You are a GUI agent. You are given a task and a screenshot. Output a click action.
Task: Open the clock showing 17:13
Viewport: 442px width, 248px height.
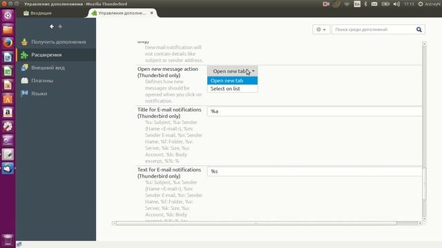[x=409, y=4]
